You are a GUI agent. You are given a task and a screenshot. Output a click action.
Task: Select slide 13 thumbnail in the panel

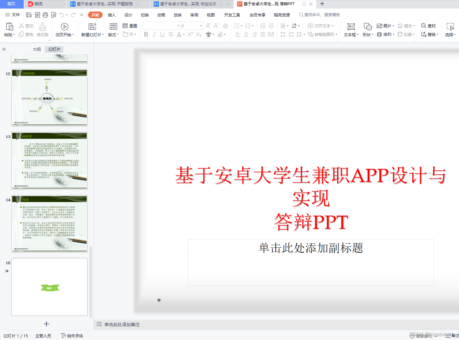tap(49, 160)
